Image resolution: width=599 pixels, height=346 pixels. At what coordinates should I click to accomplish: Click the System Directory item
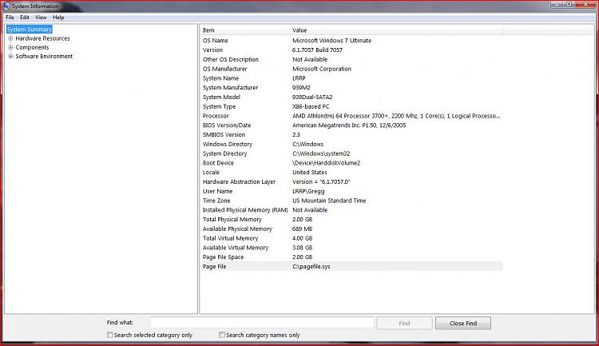pyautogui.click(x=225, y=153)
